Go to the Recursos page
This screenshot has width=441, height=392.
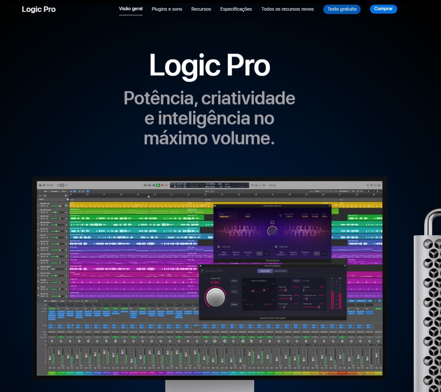coord(201,9)
